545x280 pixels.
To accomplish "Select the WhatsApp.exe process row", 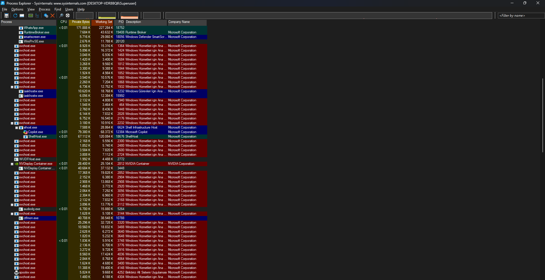I will click(104, 28).
